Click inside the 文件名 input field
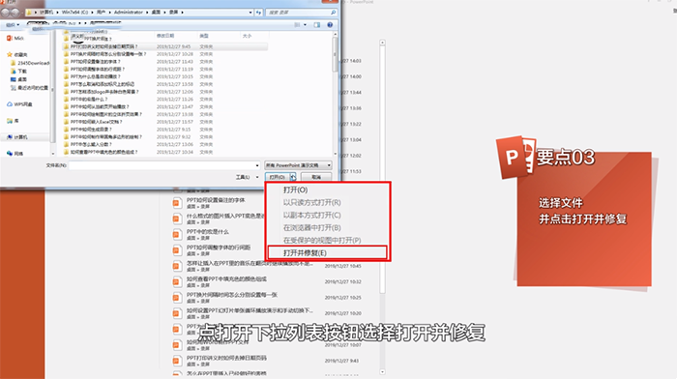The width and height of the screenshot is (677, 379). (164, 165)
